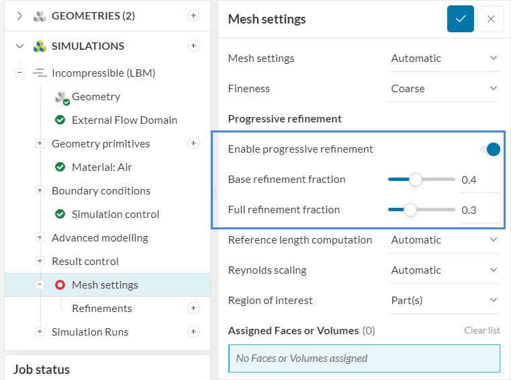Disable the progressive refinement toggle
The width and height of the screenshot is (511, 380).
click(x=491, y=149)
